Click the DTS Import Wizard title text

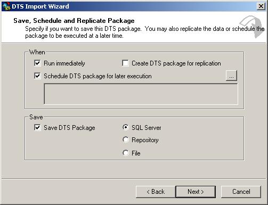tap(40, 6)
